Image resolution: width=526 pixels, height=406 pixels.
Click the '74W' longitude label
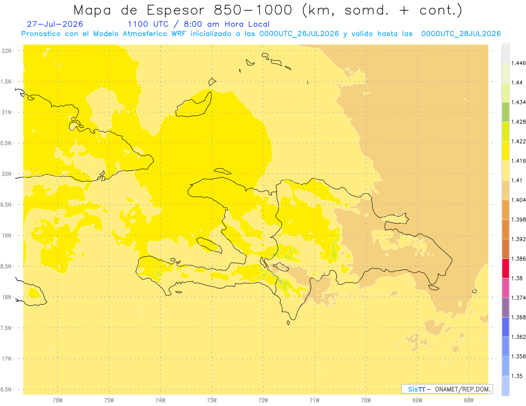pyautogui.click(x=160, y=400)
